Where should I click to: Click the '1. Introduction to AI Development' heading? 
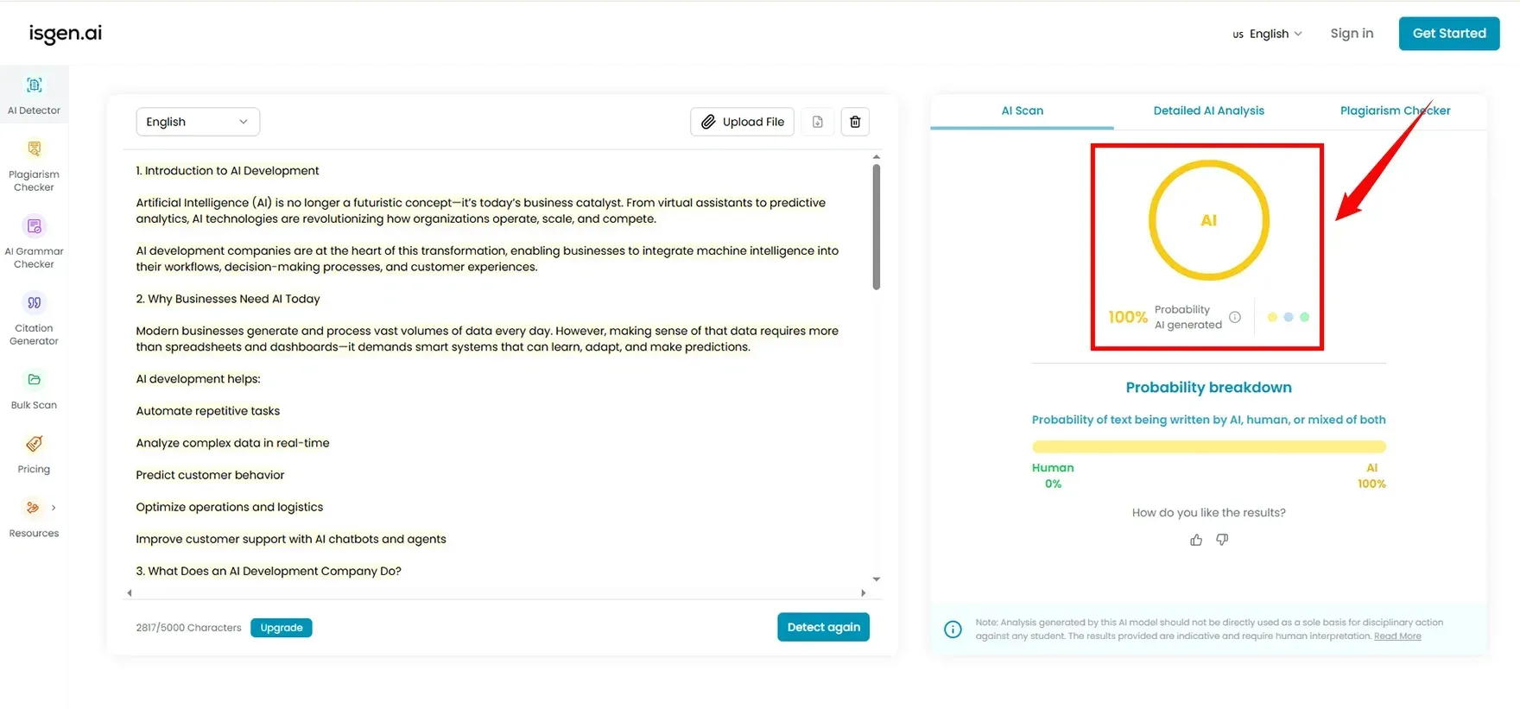click(x=227, y=171)
